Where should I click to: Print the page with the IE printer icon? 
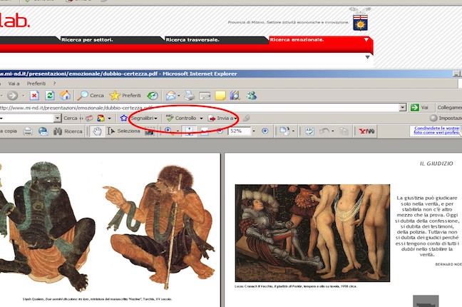pyautogui.click(x=189, y=96)
